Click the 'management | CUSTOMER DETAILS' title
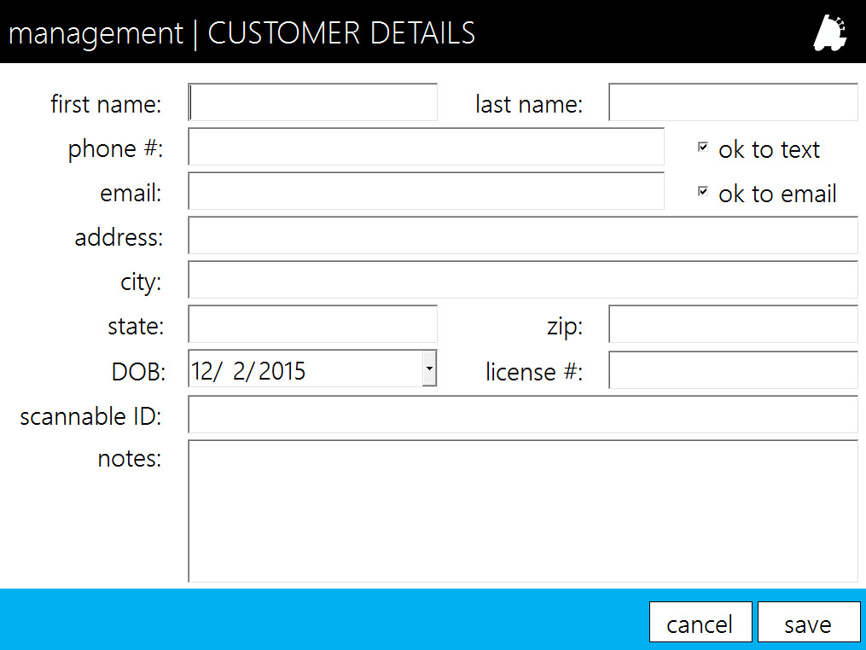This screenshot has height=650, width=866. (x=242, y=33)
